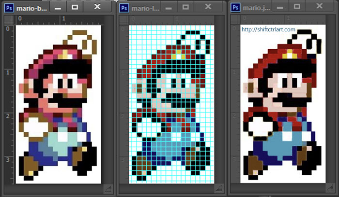Viewport: 339px width, 197px height.
Task: Click the Ps icon of the mario.j window
Action: coord(235,8)
